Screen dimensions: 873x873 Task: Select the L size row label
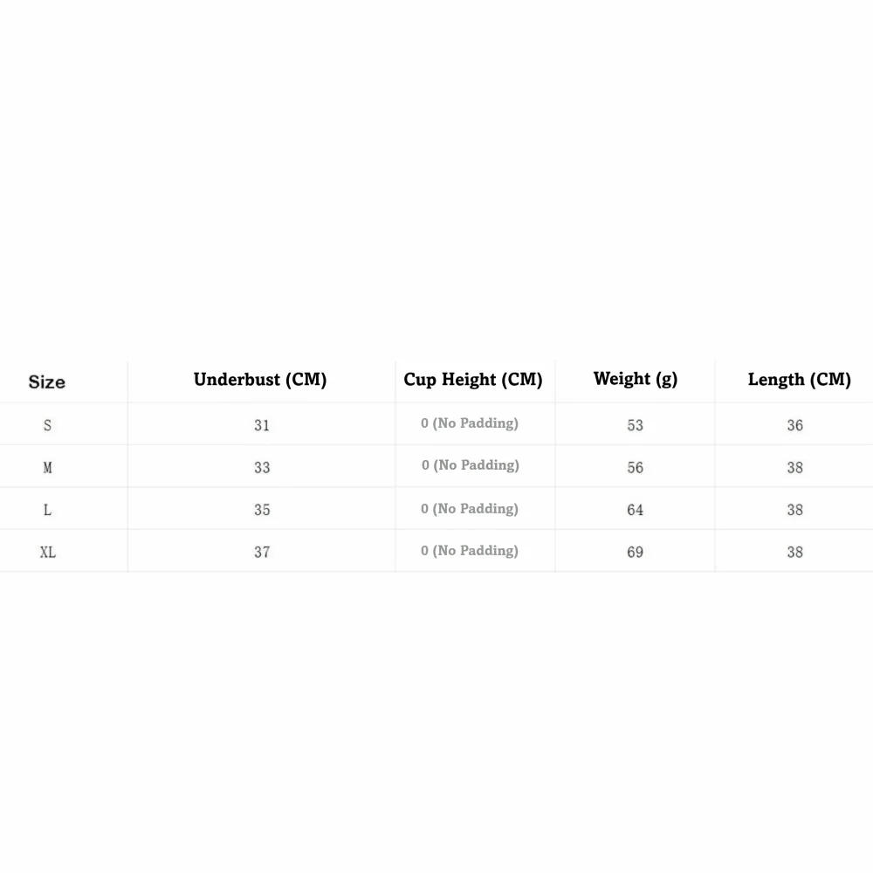47,510
